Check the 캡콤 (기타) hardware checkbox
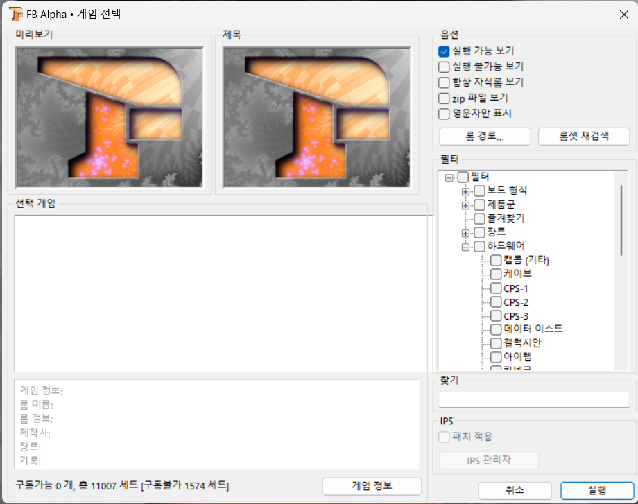 pyautogui.click(x=496, y=261)
